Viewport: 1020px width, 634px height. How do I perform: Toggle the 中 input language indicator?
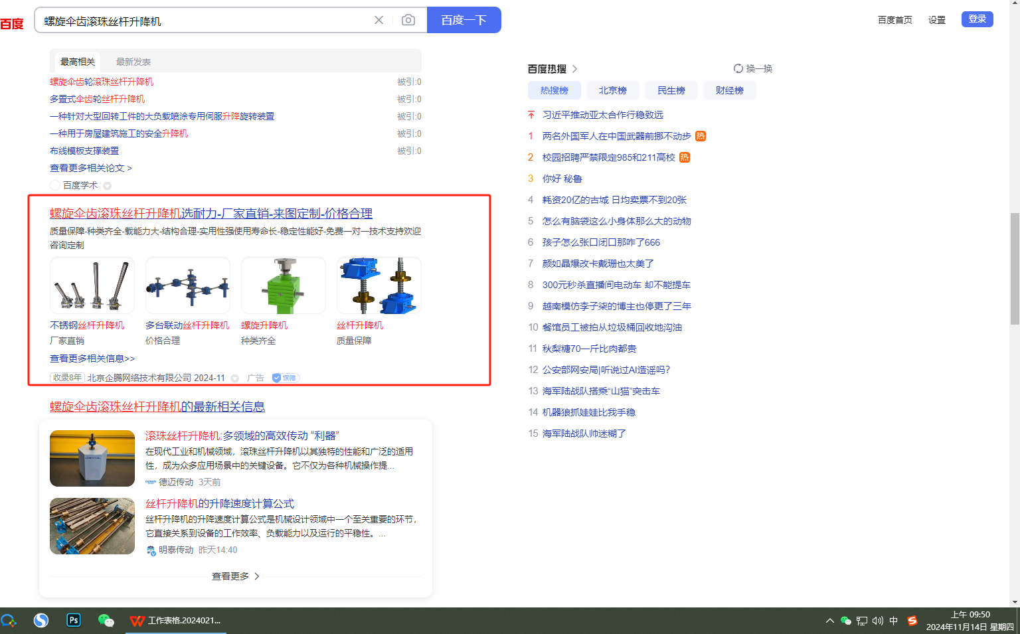click(894, 621)
